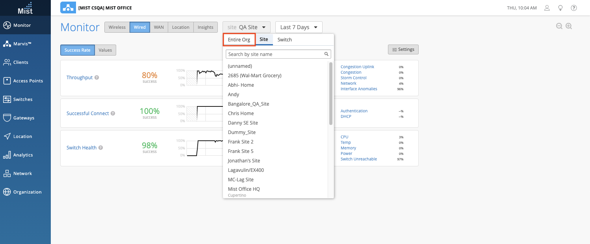590x244 pixels.
Task: Open the Last 7 Days dropdown
Action: tap(299, 27)
